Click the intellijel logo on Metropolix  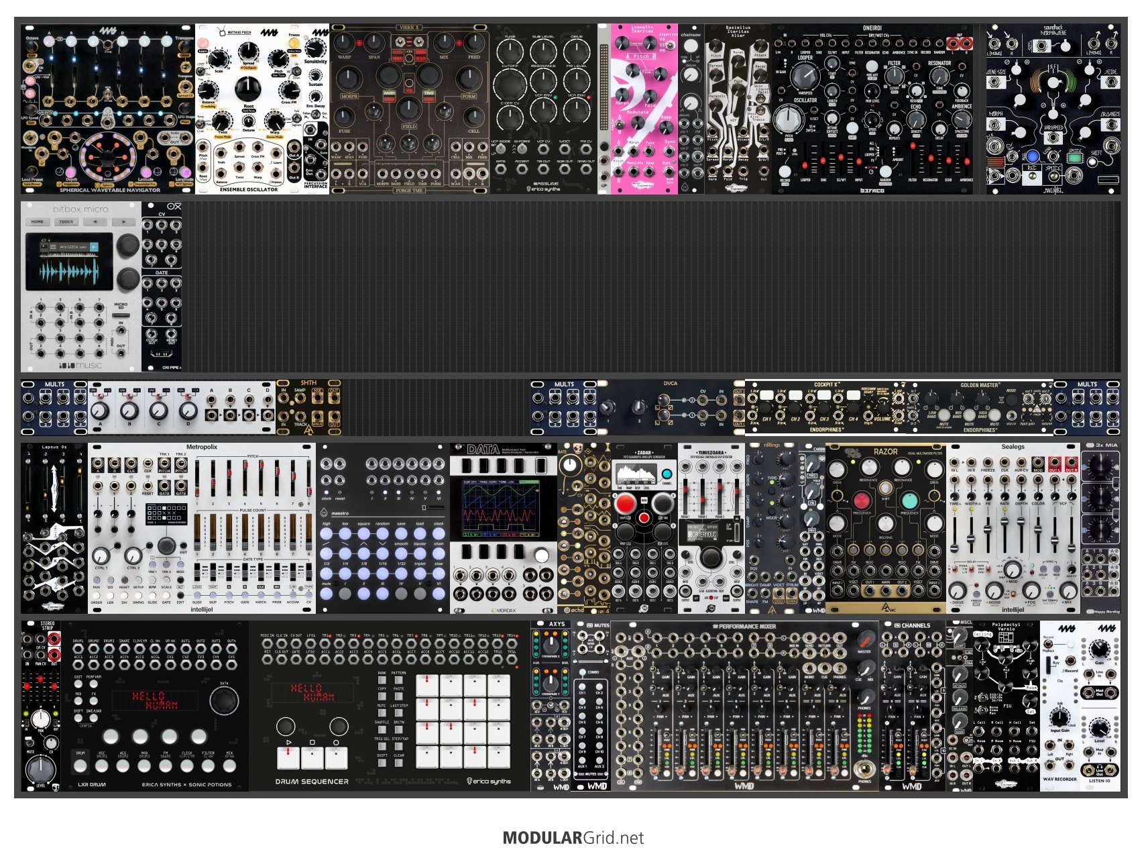pyautogui.click(x=201, y=609)
